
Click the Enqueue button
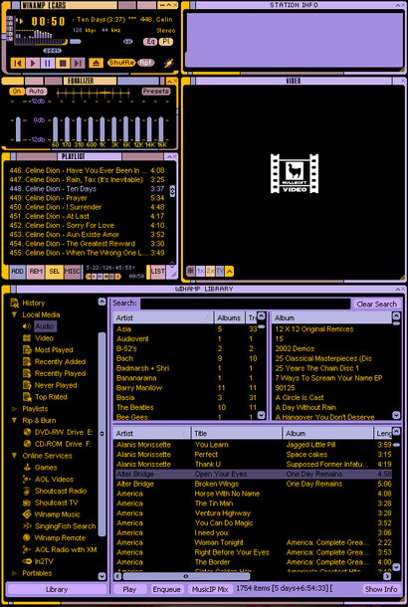click(166, 589)
